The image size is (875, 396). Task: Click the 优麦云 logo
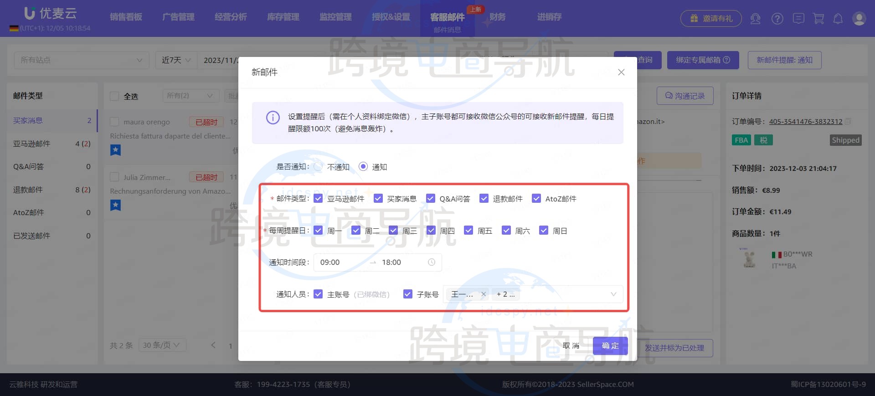(x=50, y=13)
